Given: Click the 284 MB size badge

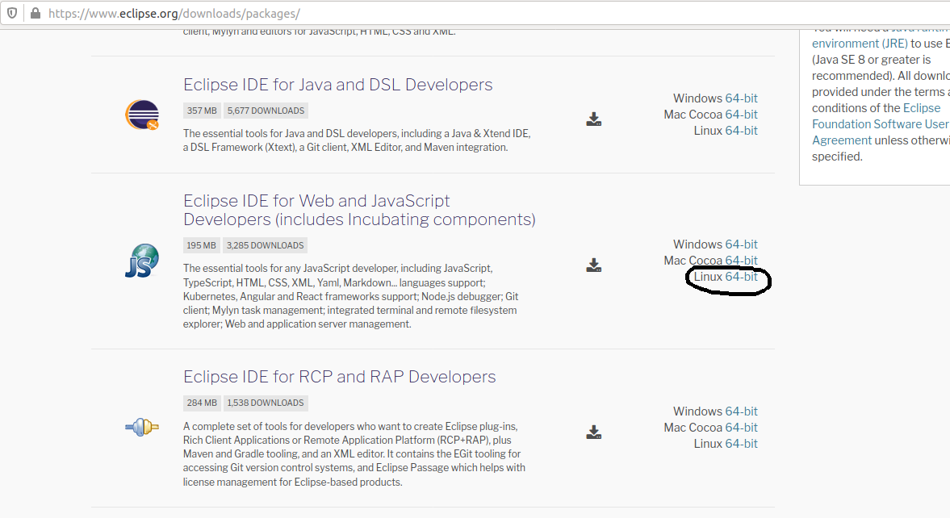Looking at the screenshot, I should 202,403.
